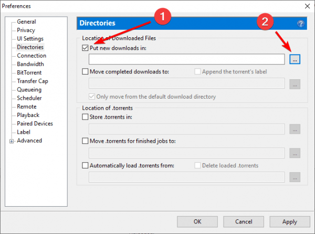Click the help question mark icon
The width and height of the screenshot is (315, 234).
coord(301,24)
